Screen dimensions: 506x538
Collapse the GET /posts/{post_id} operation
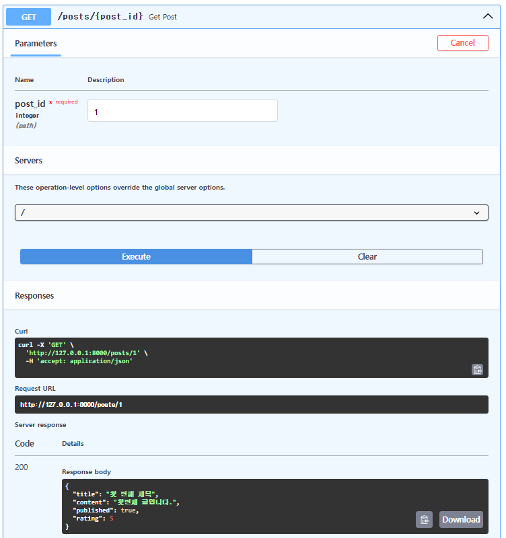click(x=488, y=16)
